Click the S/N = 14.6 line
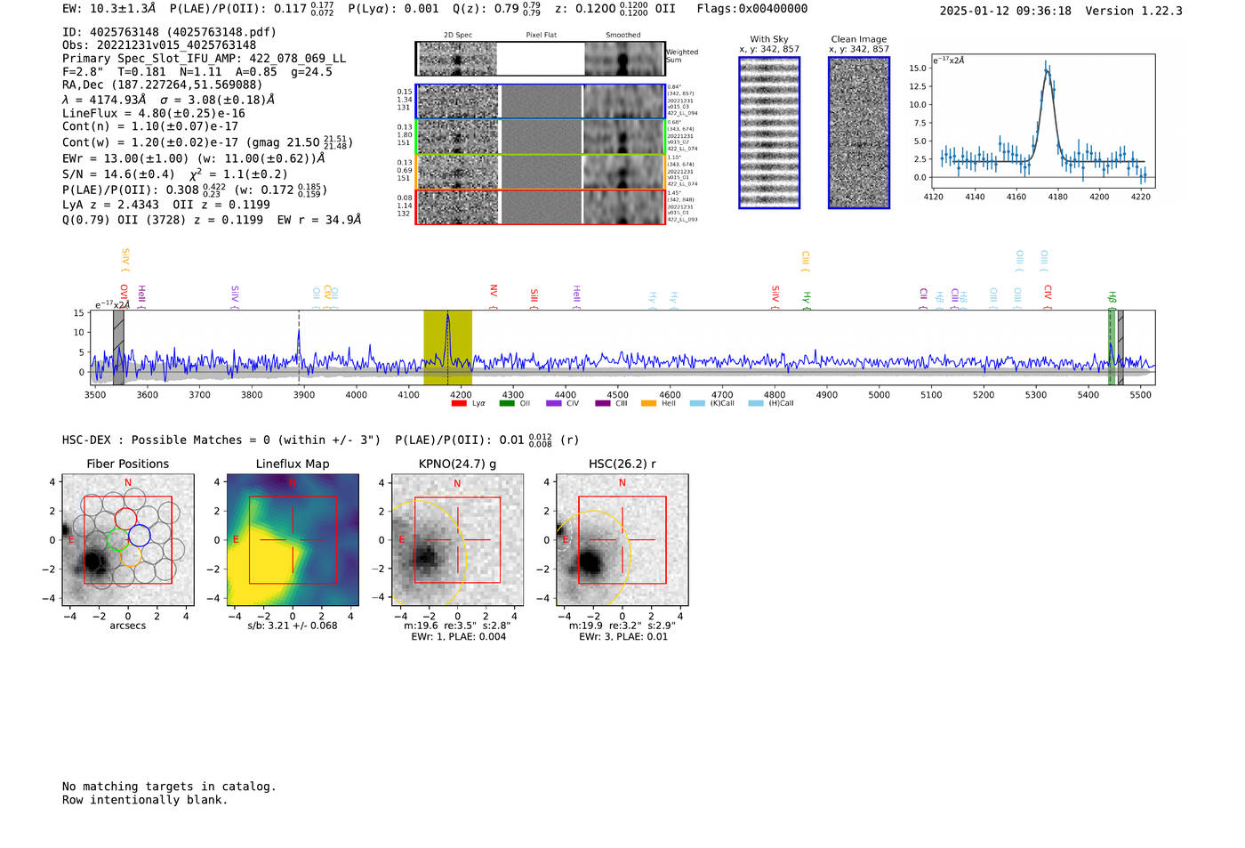 175,174
